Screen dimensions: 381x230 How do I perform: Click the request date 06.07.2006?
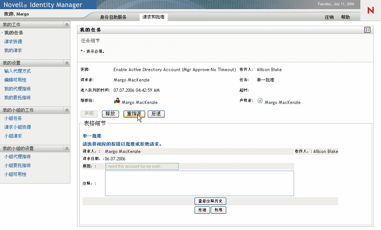tap(115, 159)
